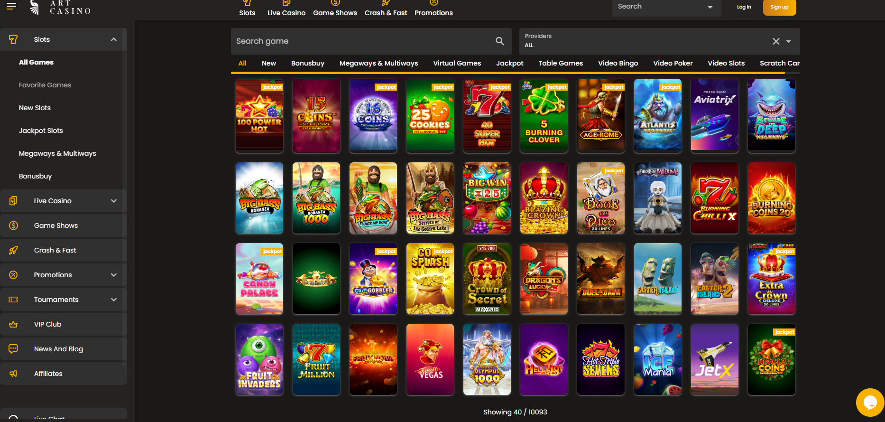Open Slots in top navigation
This screenshot has width=885, height=422.
tap(247, 9)
